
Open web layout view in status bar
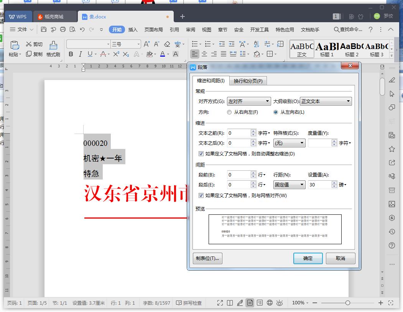270,303
